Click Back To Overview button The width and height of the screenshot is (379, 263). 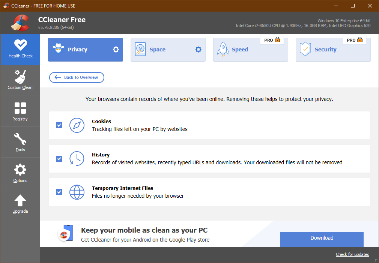(77, 77)
